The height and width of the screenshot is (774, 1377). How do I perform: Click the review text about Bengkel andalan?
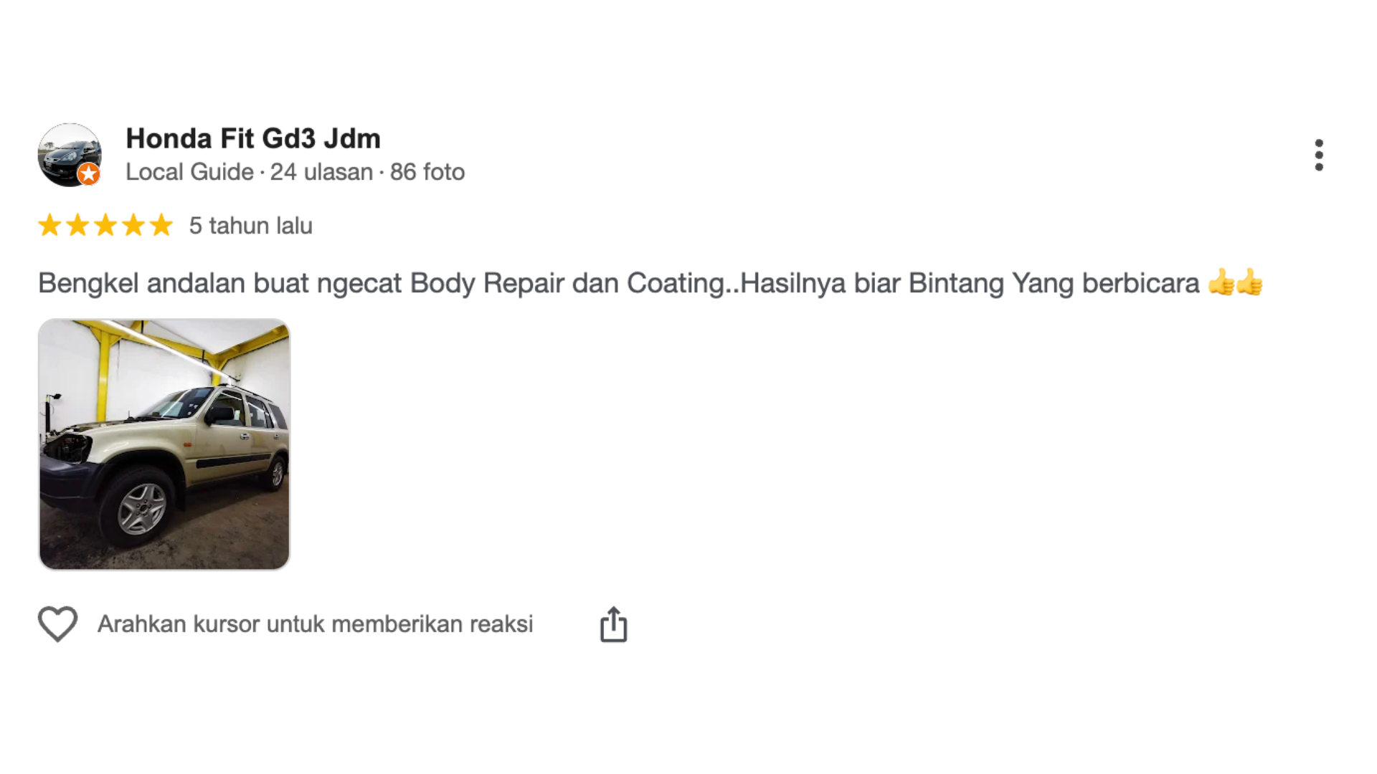617,283
